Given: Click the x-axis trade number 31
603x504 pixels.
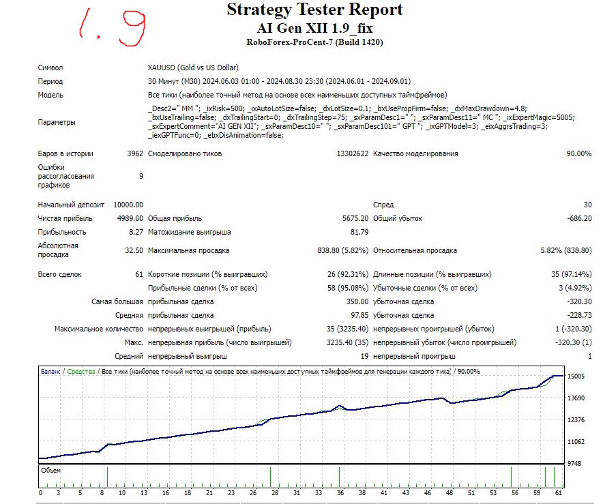Looking at the screenshot, I should click(x=297, y=493).
